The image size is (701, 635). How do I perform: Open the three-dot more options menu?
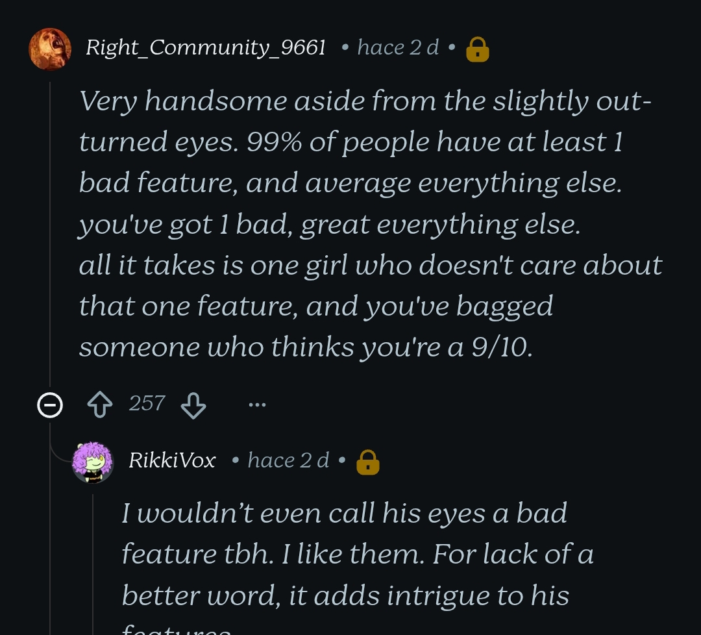257,406
